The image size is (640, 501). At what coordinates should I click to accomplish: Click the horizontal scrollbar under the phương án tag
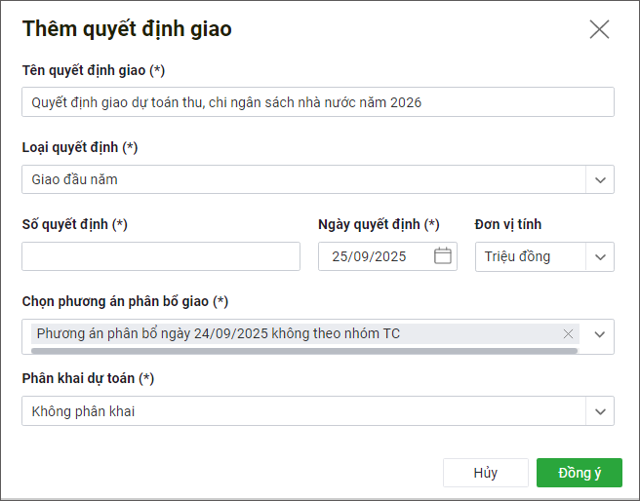(x=304, y=349)
